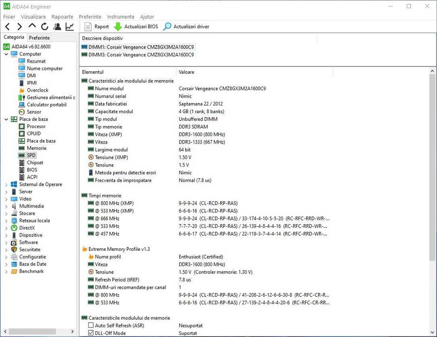
Task: Click Actualizari driver button
Action: [186, 27]
